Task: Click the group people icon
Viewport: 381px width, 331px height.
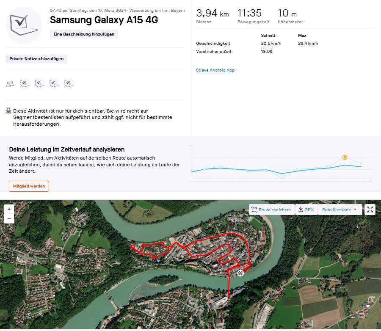Action: point(10,84)
